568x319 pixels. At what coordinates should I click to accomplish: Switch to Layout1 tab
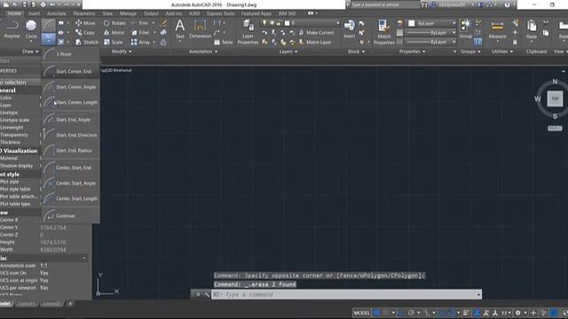coord(26,304)
